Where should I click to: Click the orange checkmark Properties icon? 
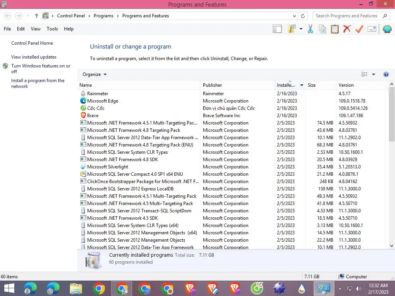[x=359, y=29]
